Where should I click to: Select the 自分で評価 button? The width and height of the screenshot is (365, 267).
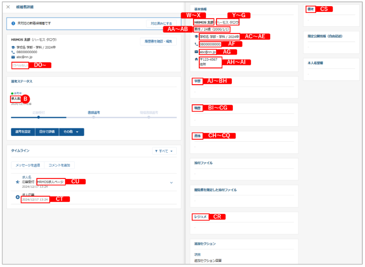click(46, 132)
